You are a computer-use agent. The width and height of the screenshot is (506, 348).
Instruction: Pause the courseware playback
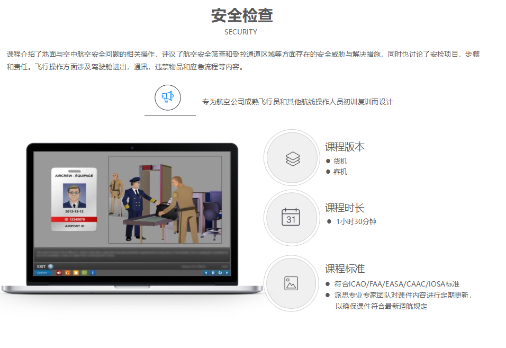(213, 273)
